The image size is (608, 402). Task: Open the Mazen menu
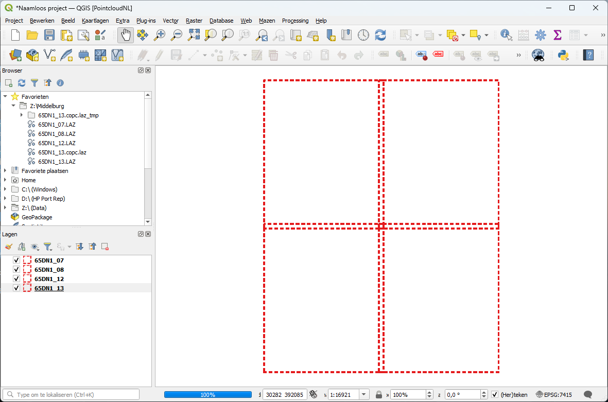click(267, 21)
